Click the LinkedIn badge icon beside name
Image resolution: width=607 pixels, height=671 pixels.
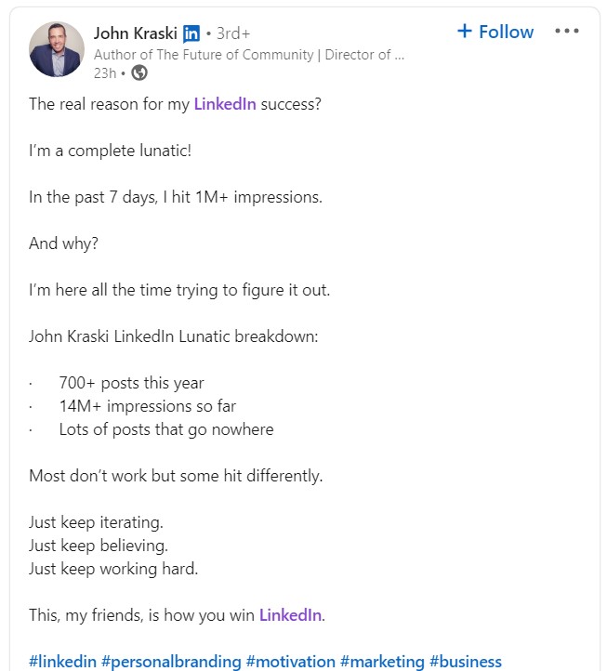point(191,33)
